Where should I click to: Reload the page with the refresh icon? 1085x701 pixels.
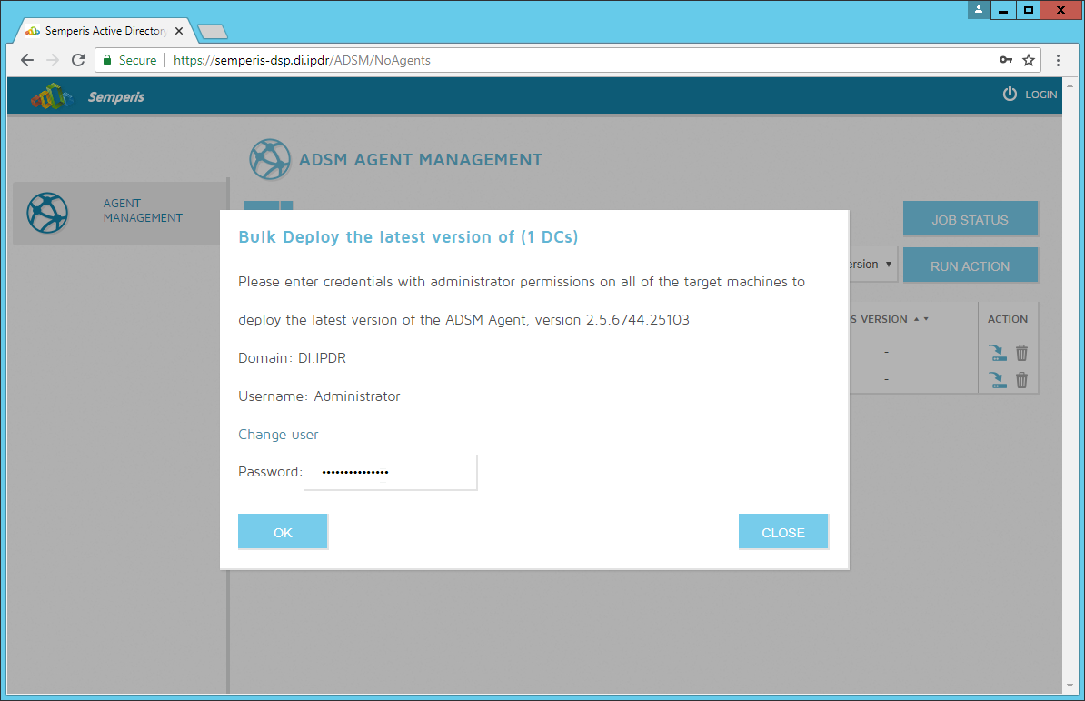pyautogui.click(x=78, y=60)
